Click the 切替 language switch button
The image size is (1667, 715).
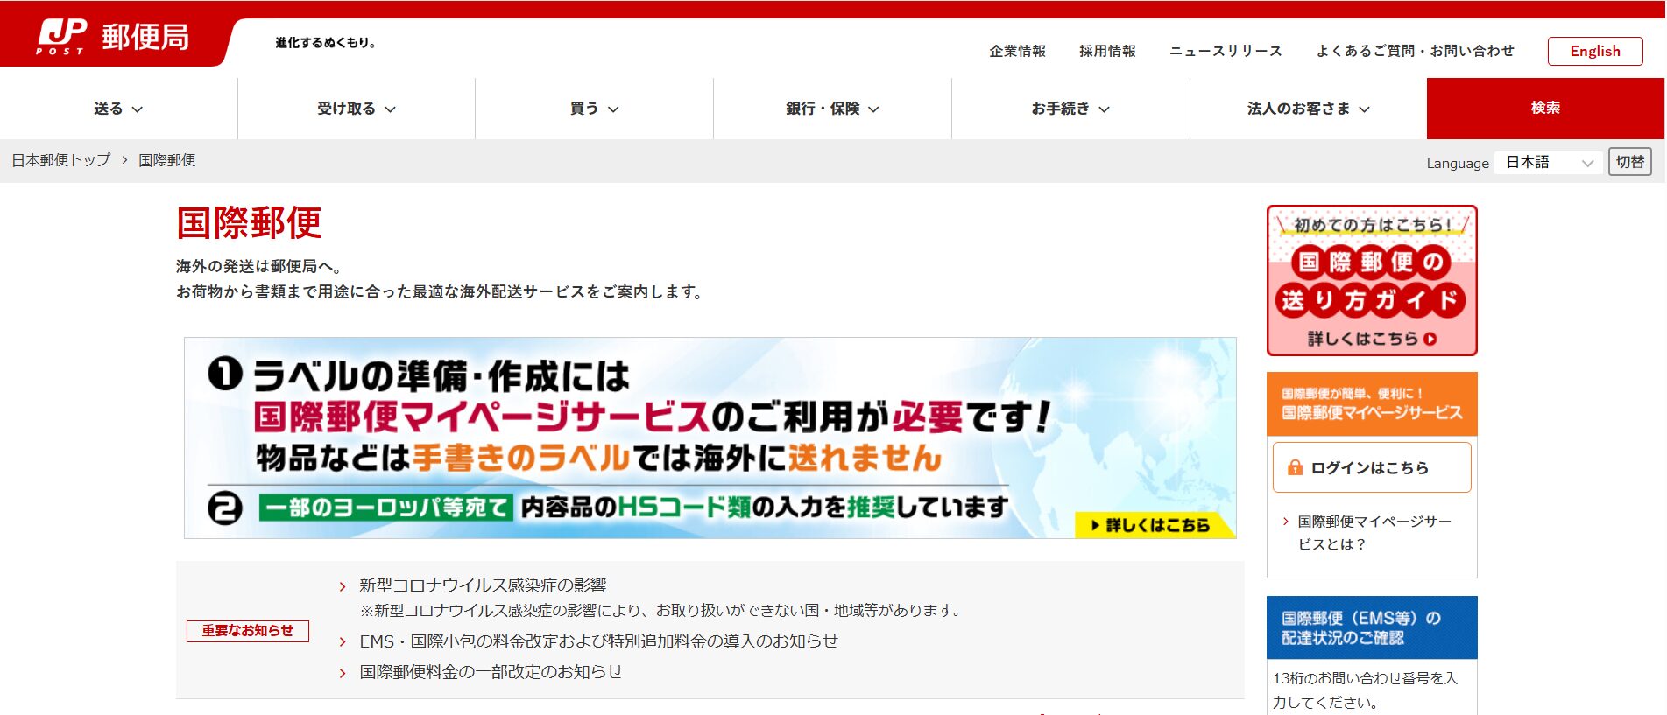click(1630, 162)
